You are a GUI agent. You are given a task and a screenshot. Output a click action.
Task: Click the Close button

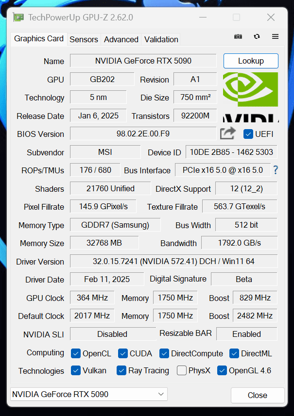[x=258, y=395]
